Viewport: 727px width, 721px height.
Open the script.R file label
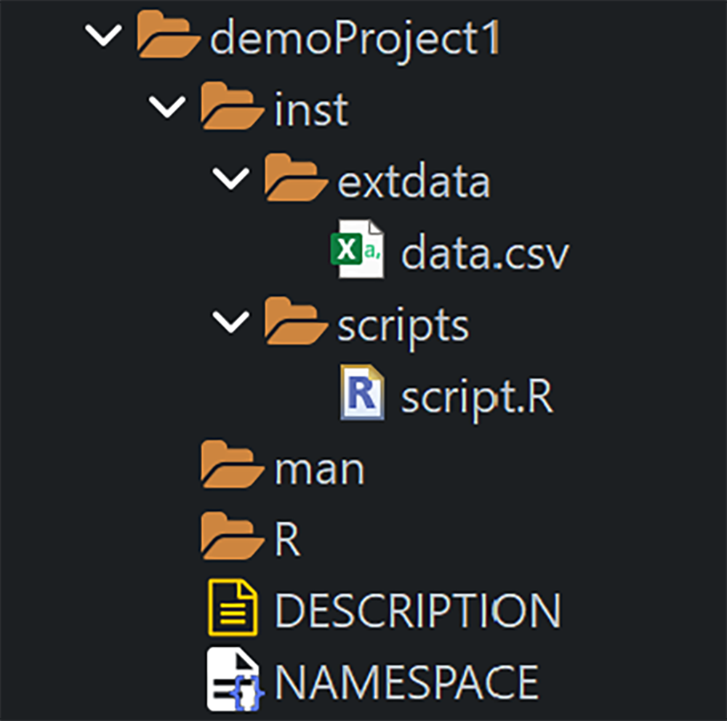coord(477,395)
